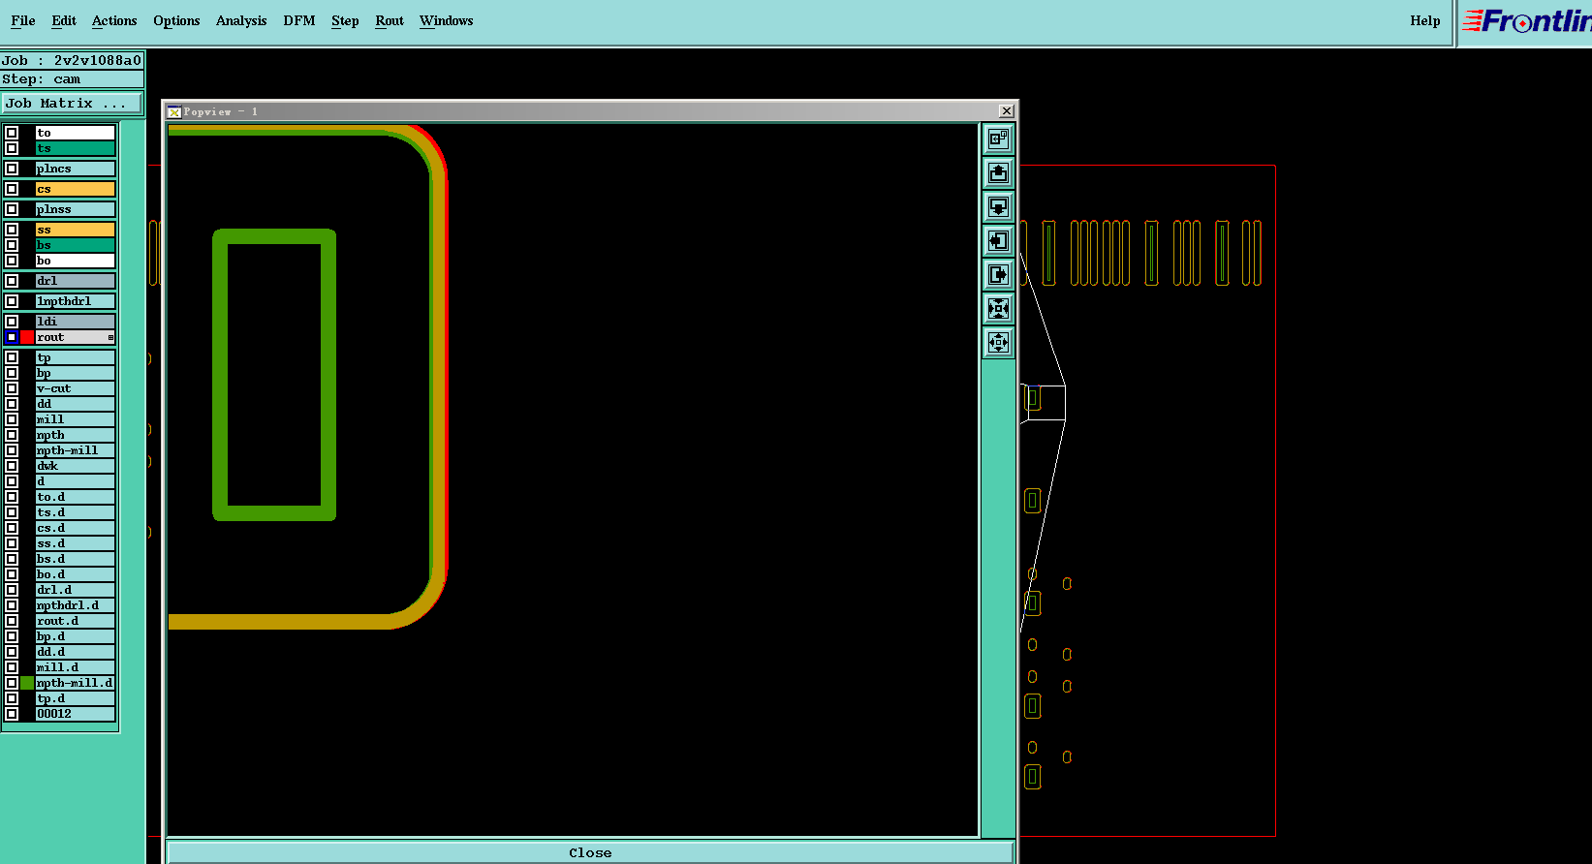Open the DFM menu
The image size is (1592, 864).
tap(299, 20)
